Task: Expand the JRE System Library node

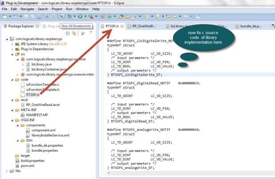Action: point(12,44)
